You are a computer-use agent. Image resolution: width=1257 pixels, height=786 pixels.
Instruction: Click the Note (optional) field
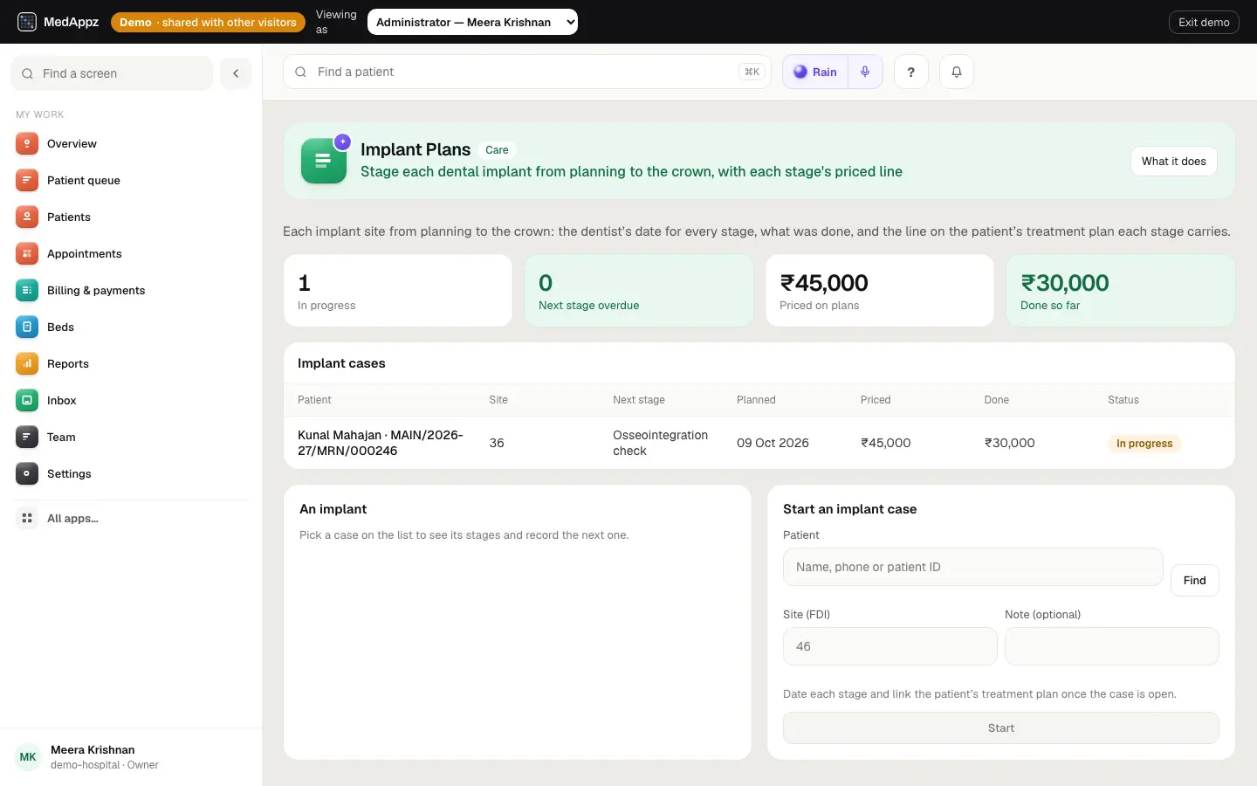pos(1112,646)
